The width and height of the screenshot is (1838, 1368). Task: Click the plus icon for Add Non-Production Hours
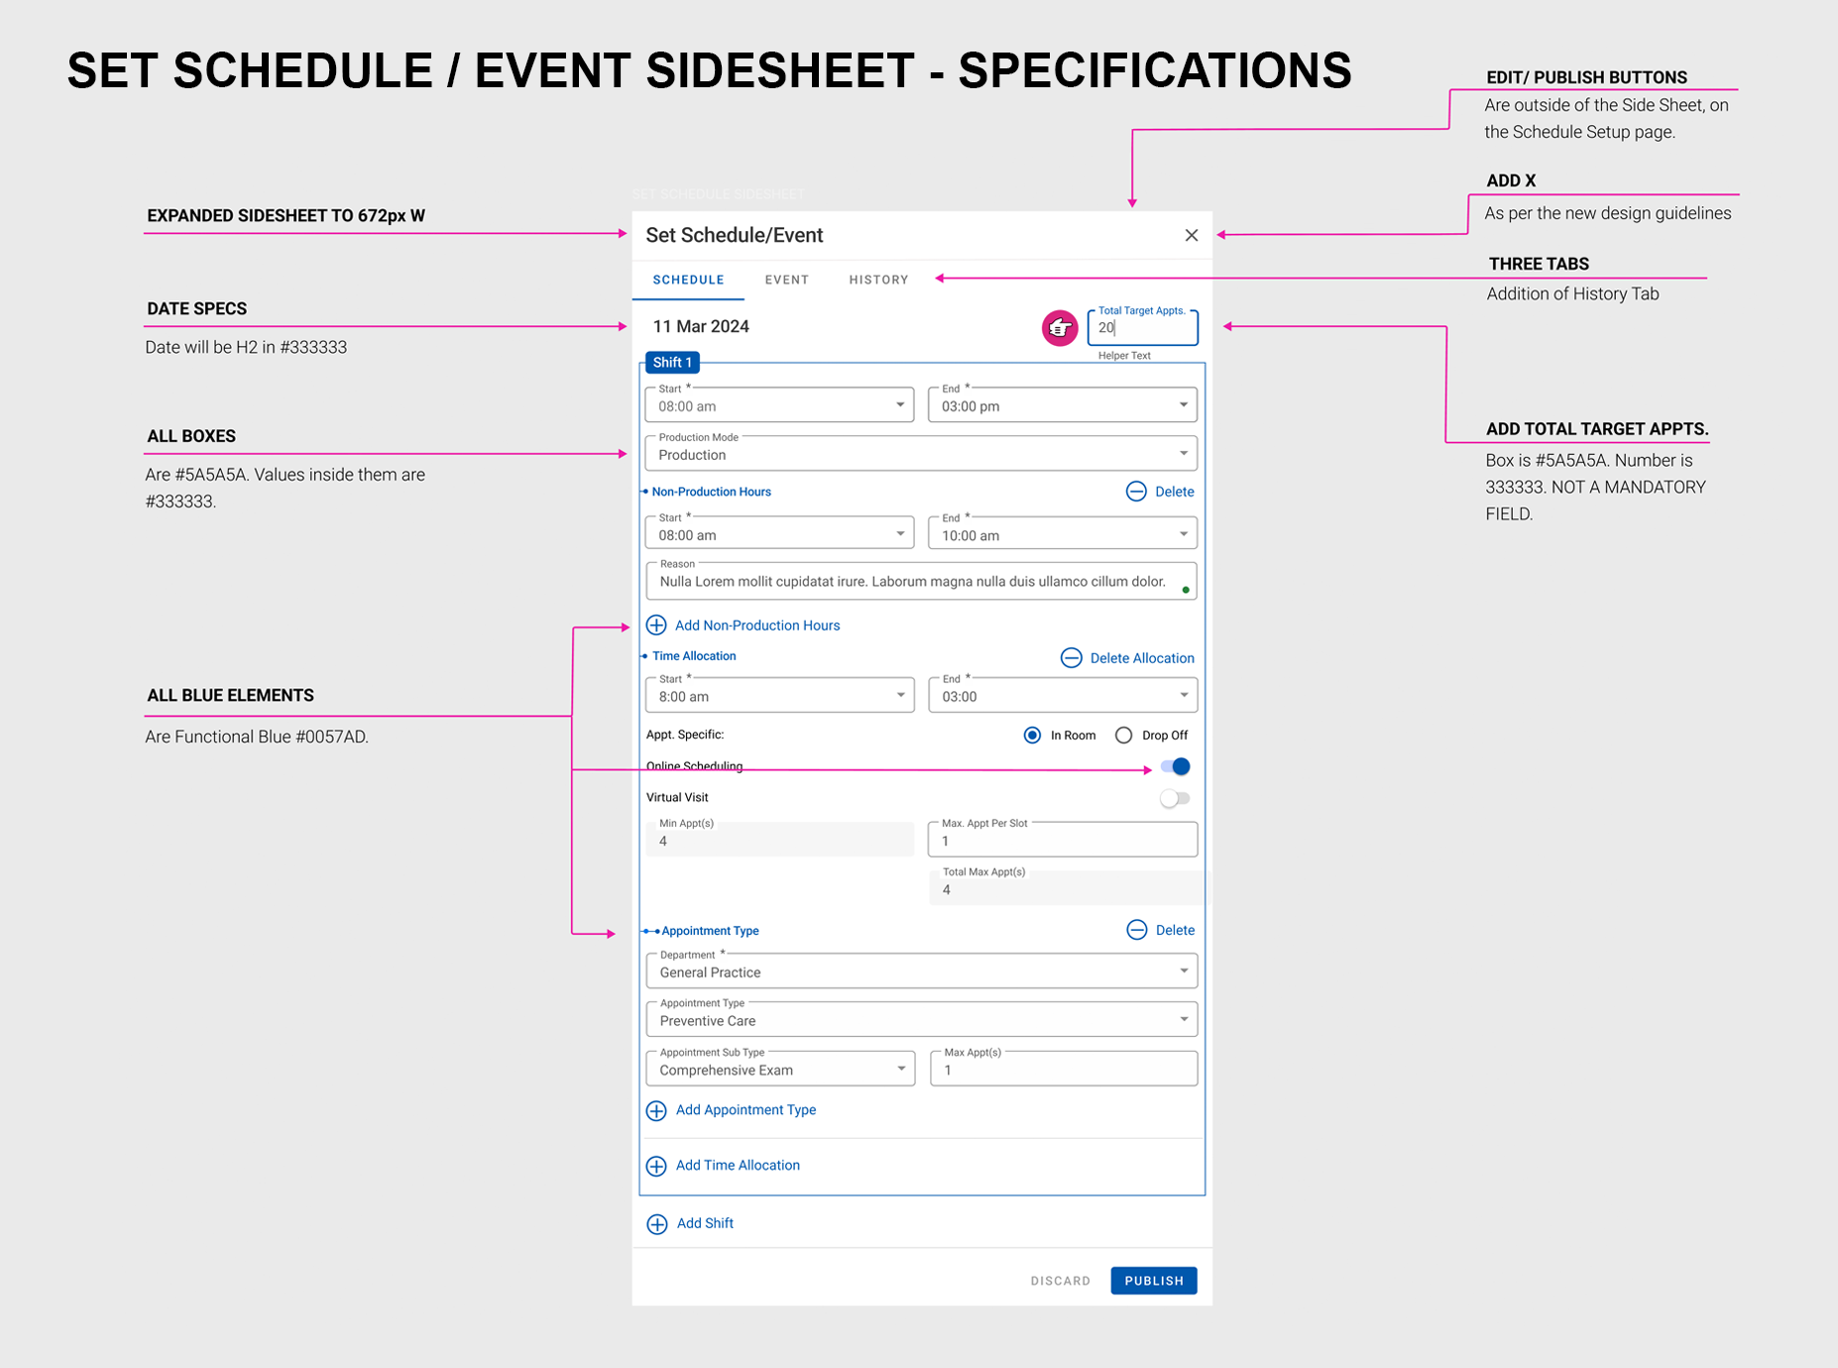click(656, 626)
